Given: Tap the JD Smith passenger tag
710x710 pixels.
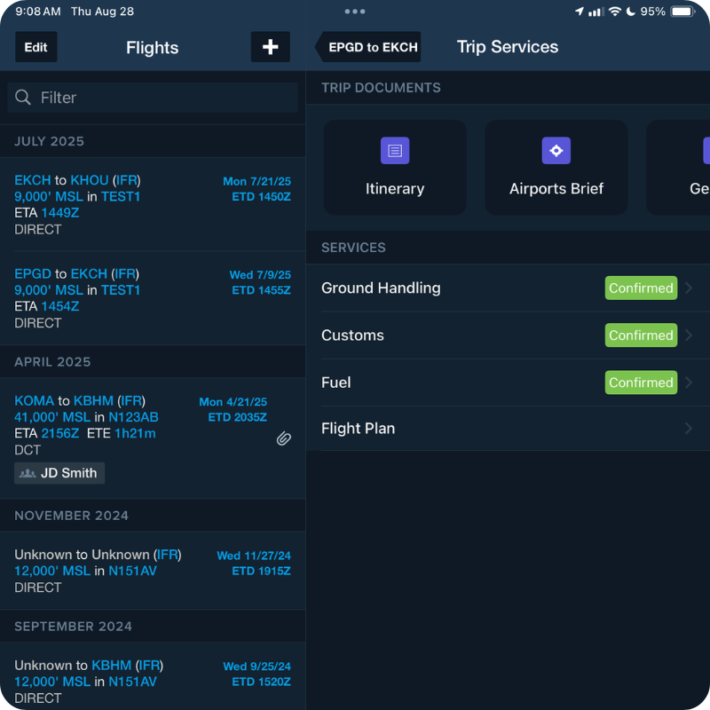Looking at the screenshot, I should pyautogui.click(x=59, y=473).
